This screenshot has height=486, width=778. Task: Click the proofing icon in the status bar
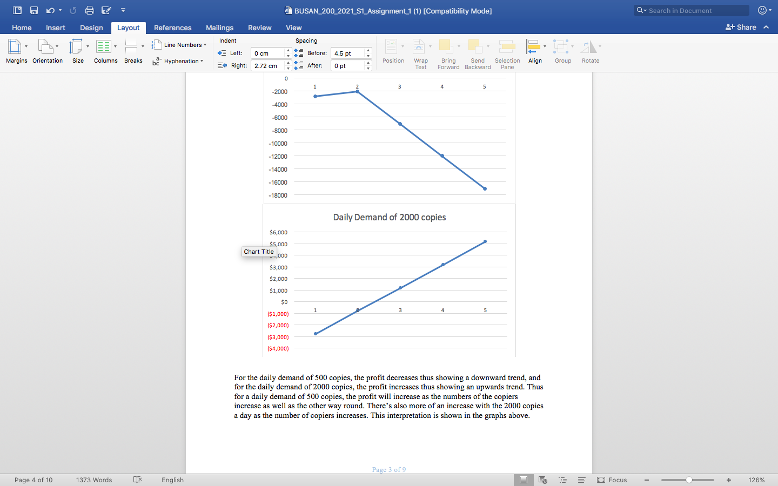click(x=138, y=480)
